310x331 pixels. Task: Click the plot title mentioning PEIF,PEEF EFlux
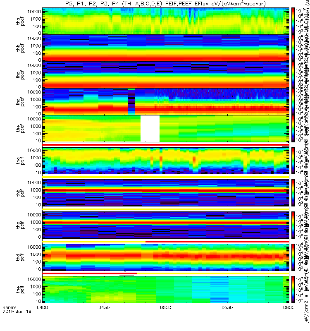tap(166, 4)
